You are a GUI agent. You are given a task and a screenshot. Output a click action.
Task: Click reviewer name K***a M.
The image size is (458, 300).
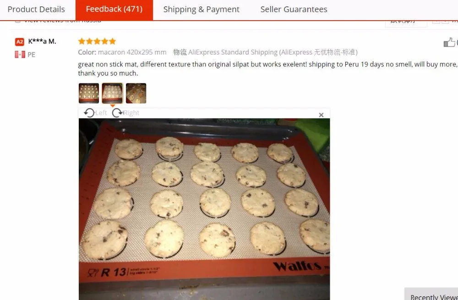(42, 42)
